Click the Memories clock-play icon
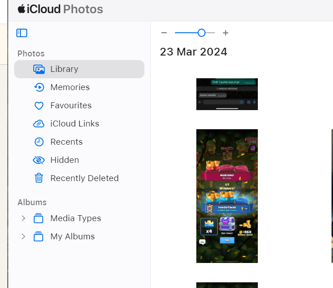The image size is (333, 288). click(x=39, y=87)
